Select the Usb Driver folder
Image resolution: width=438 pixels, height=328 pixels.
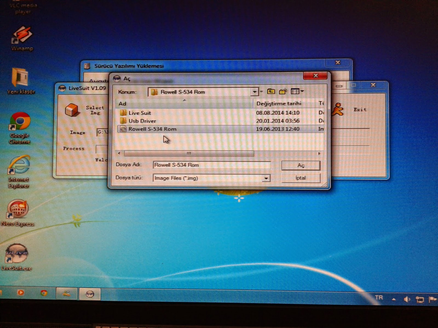pos(142,121)
